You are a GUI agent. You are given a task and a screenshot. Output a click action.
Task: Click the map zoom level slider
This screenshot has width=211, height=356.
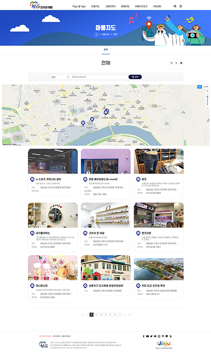(207, 100)
